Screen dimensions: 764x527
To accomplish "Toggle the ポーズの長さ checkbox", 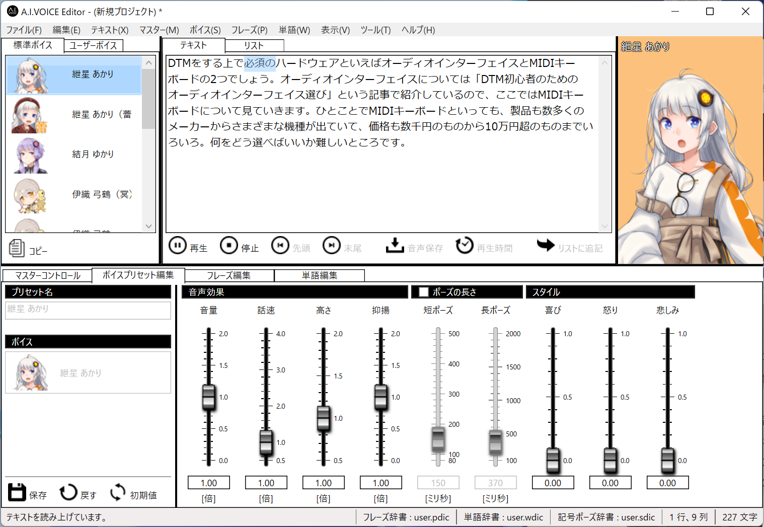I will click(x=424, y=292).
